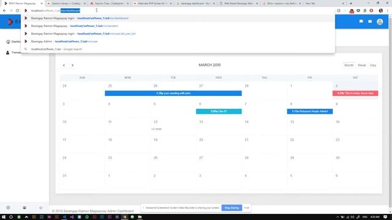
Task: Go back using the browser back arrow
Action: click(x=4, y=10)
